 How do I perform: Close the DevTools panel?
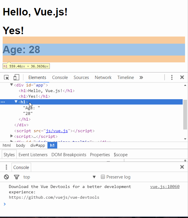182,78
